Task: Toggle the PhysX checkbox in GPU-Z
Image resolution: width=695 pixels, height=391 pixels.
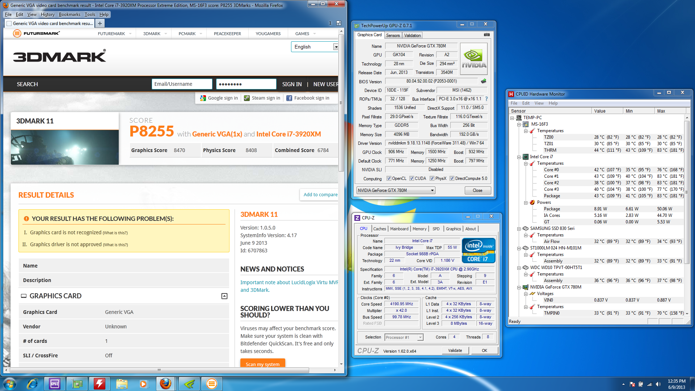Action: 432,178
